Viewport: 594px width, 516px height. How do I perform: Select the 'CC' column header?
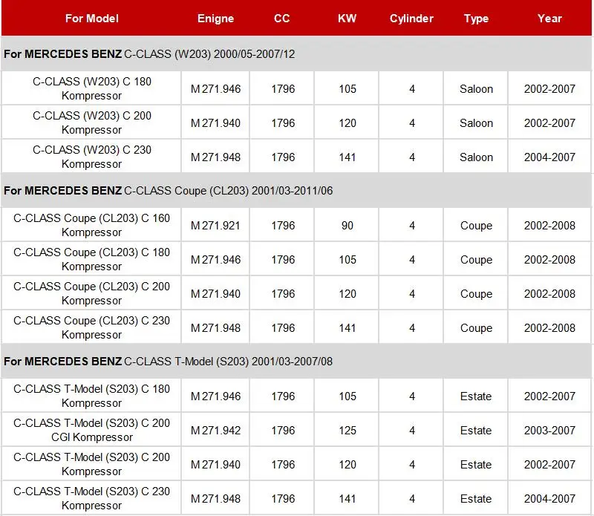(x=282, y=18)
